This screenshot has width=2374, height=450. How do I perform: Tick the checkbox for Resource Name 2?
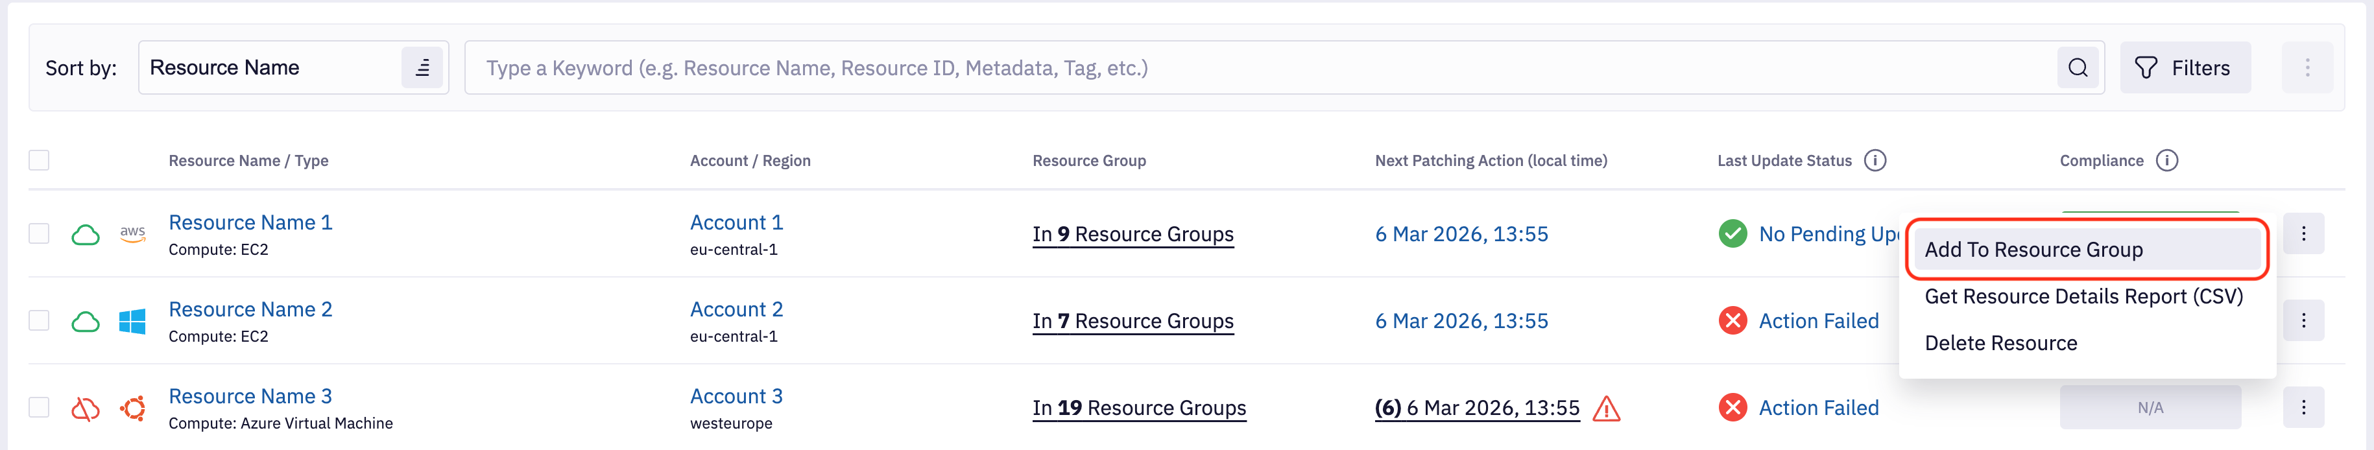click(39, 321)
